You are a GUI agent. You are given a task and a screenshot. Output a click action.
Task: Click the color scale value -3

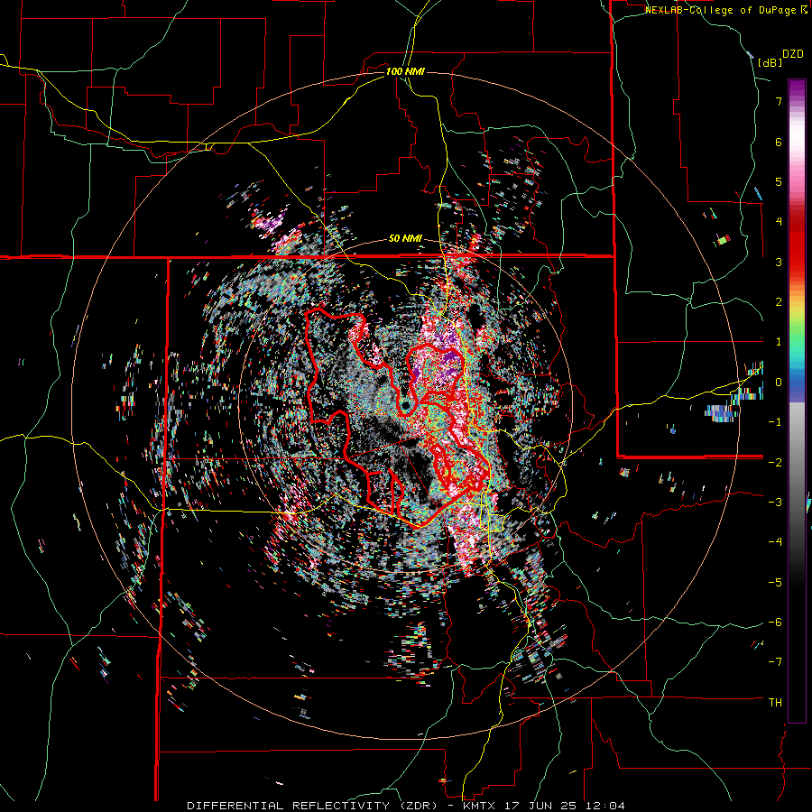coord(775,503)
